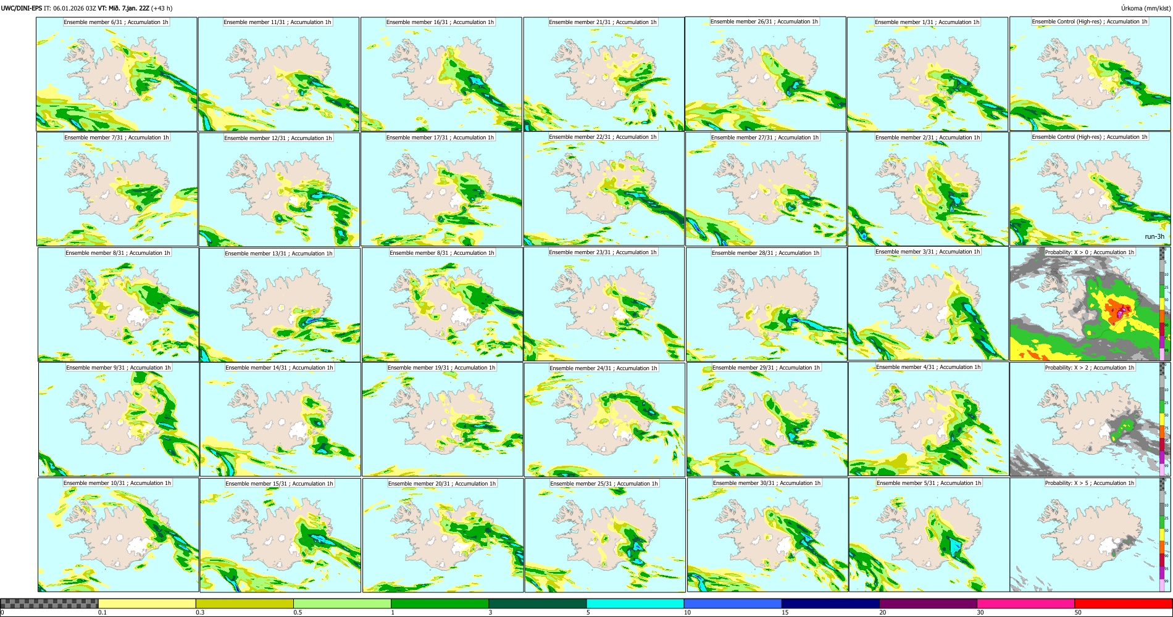Open the Ensemble member 21/31 precipitation map
The width and height of the screenshot is (1173, 617).
604,74
